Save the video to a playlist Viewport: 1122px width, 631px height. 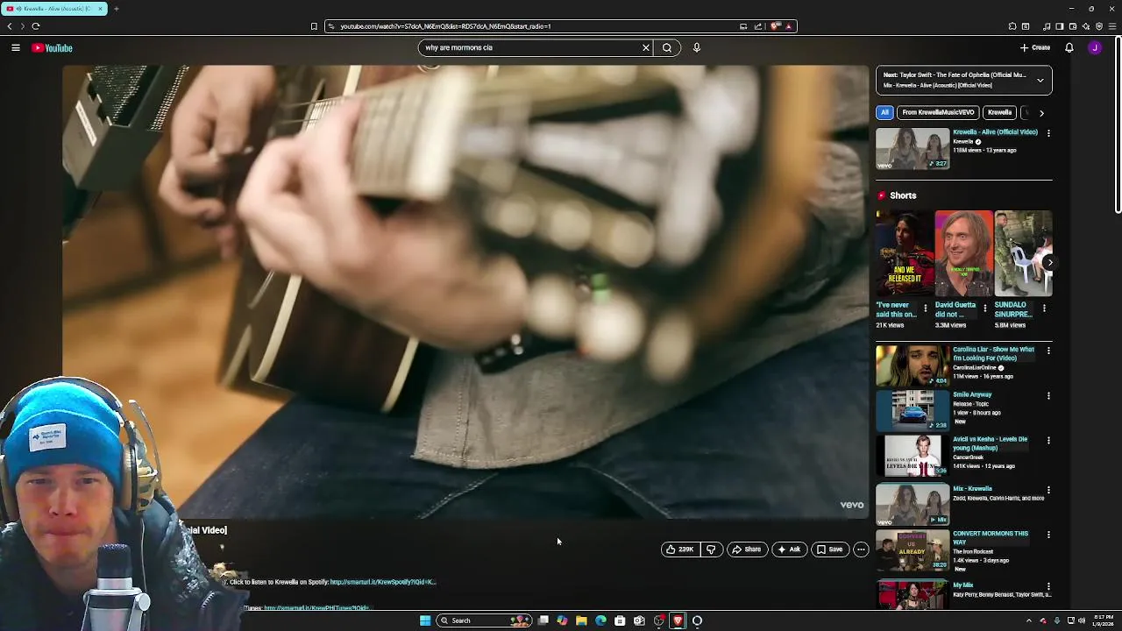[x=829, y=549]
